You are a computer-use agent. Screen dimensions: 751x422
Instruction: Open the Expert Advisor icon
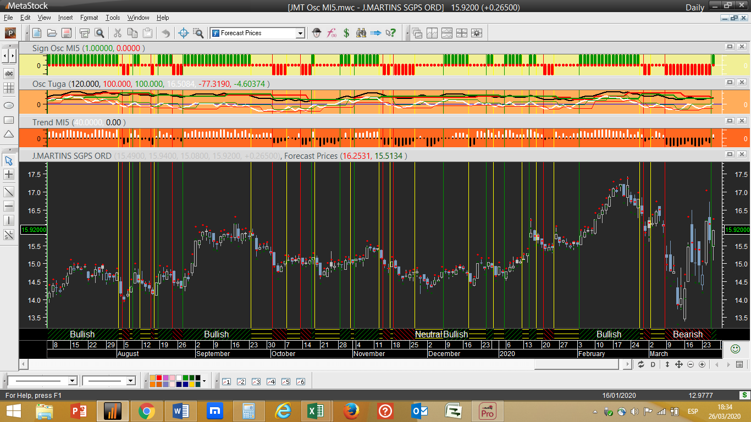(x=316, y=33)
